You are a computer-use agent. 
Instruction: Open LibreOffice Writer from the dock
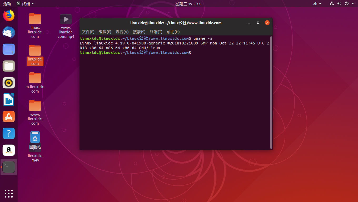(9, 100)
